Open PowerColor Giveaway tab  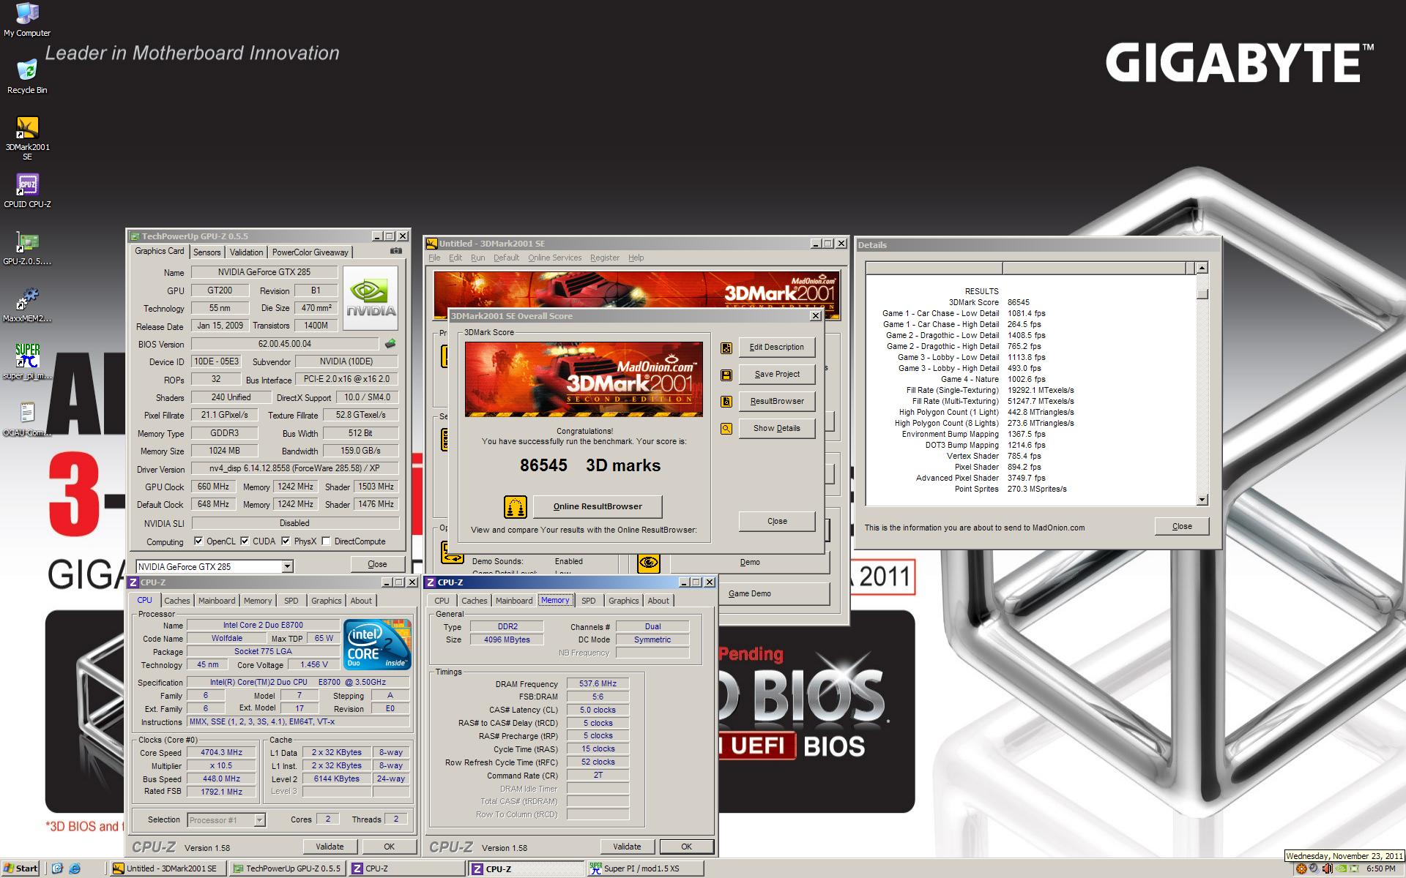pyautogui.click(x=310, y=252)
